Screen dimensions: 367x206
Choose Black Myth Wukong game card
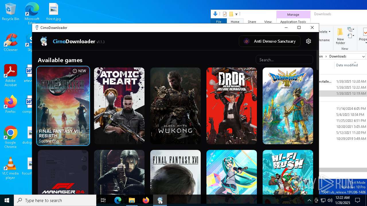point(175,106)
